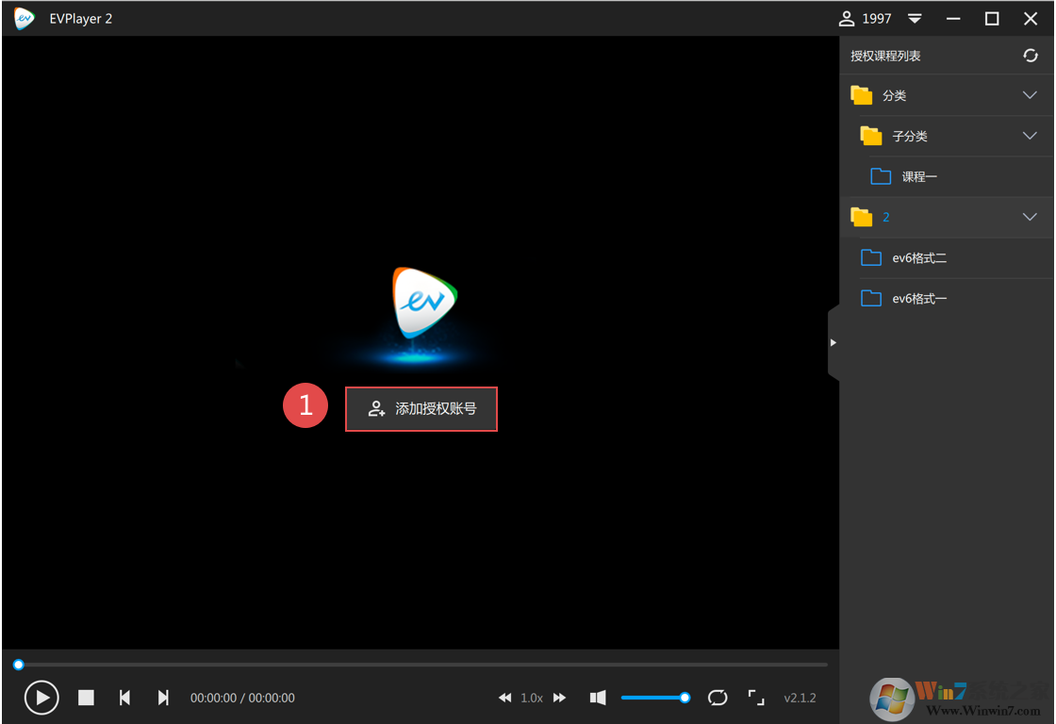This screenshot has width=1056, height=724.
Task: Adjust the volume slider
Action: (x=652, y=698)
